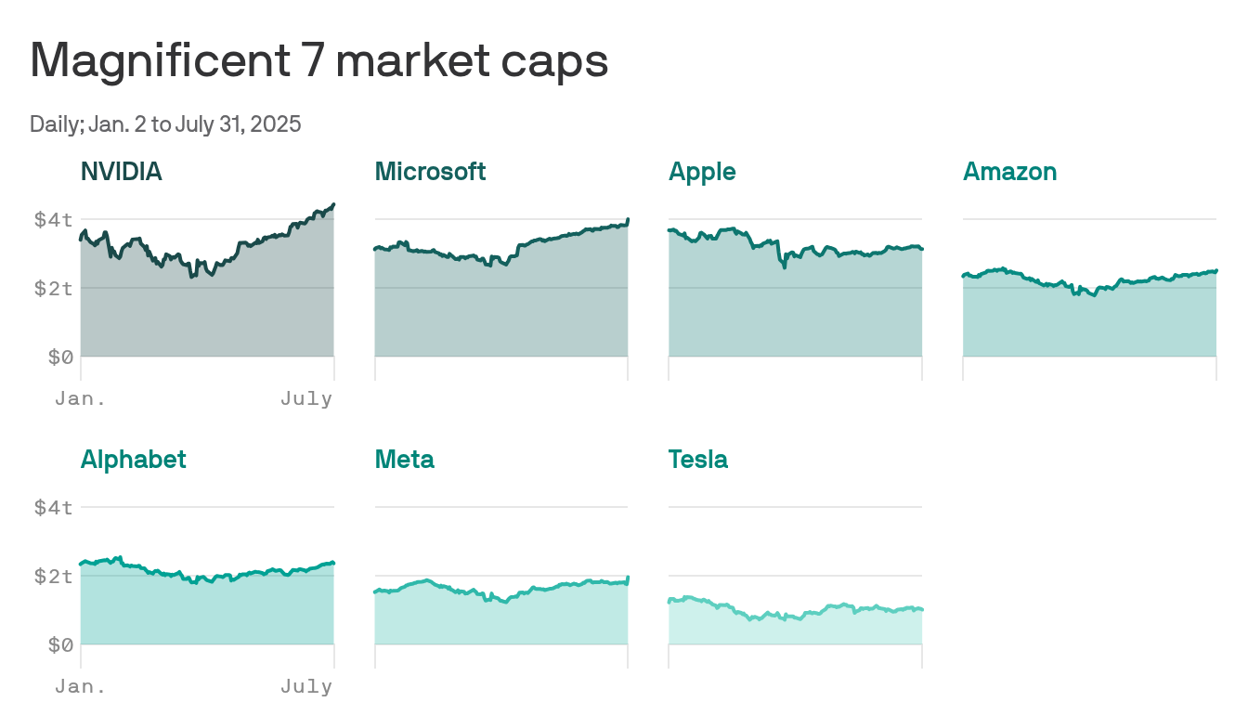This screenshot has height=728, width=1248.
Task: Click the Jan. label under Alphabet chart
Action: [80, 687]
